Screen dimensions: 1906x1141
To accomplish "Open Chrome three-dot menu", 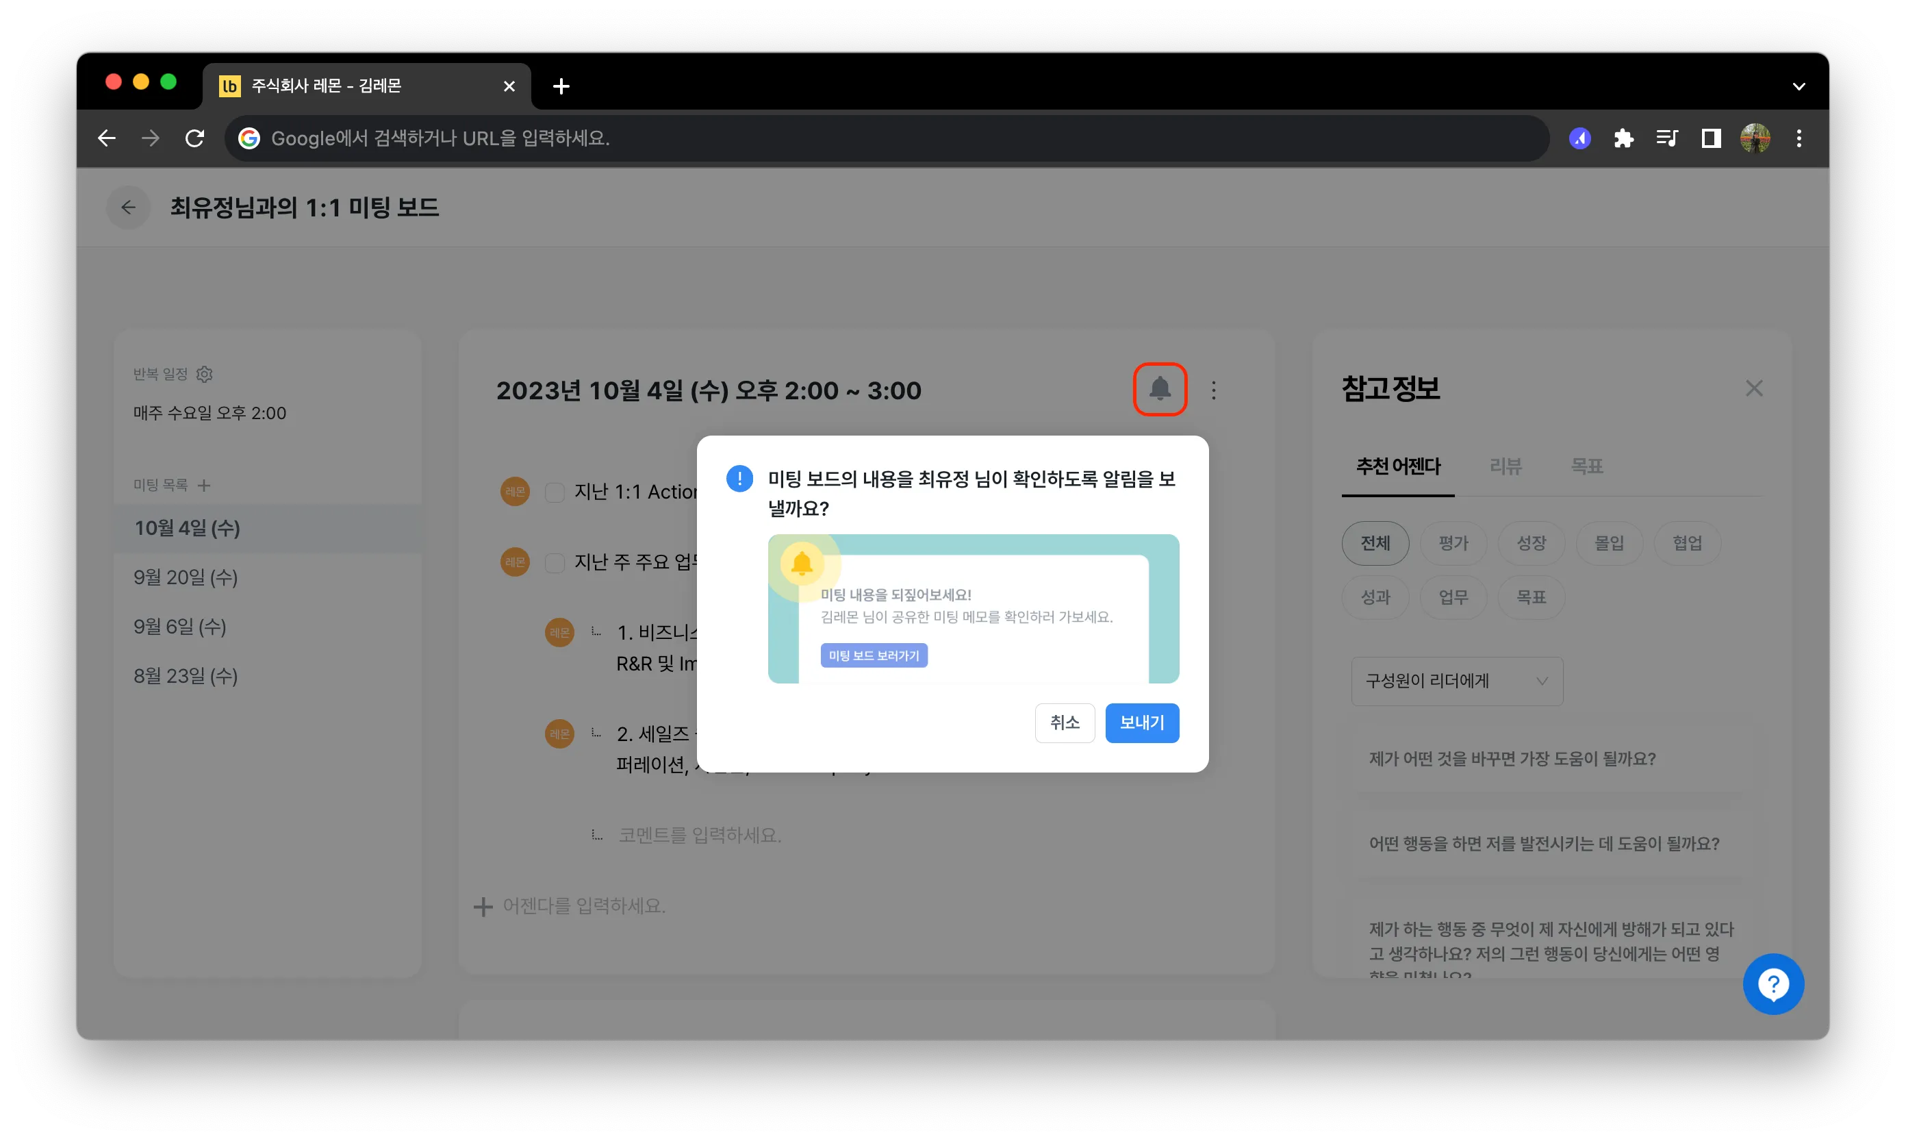I will 1799,138.
